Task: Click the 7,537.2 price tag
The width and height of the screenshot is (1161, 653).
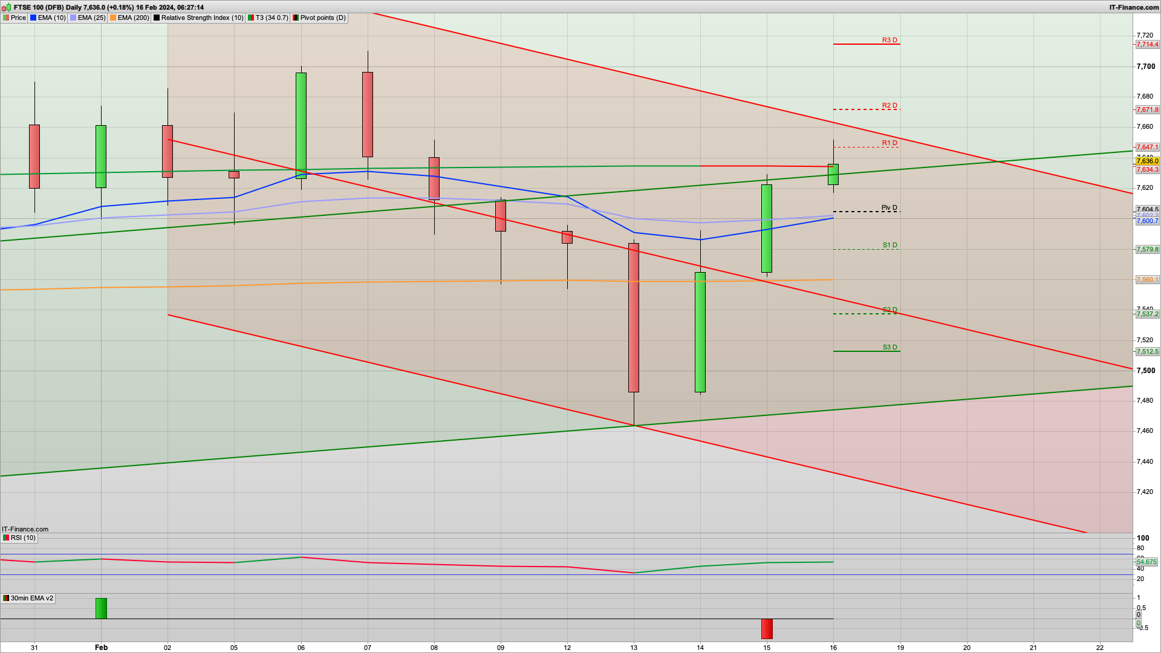Action: coord(1147,314)
